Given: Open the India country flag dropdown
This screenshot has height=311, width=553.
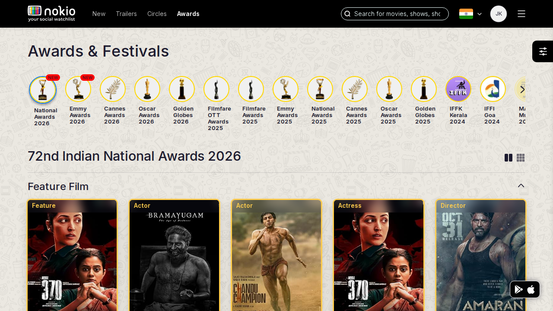Looking at the screenshot, I should [x=470, y=14].
